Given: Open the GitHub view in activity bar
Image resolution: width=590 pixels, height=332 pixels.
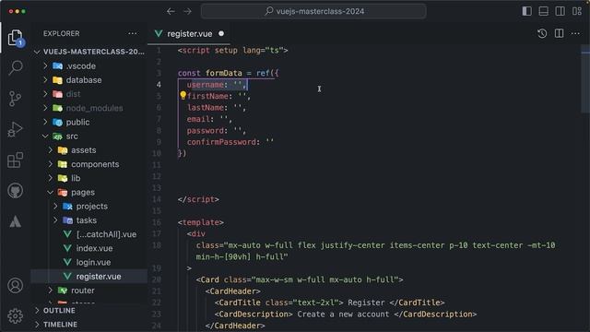Looking at the screenshot, I should click(15, 191).
